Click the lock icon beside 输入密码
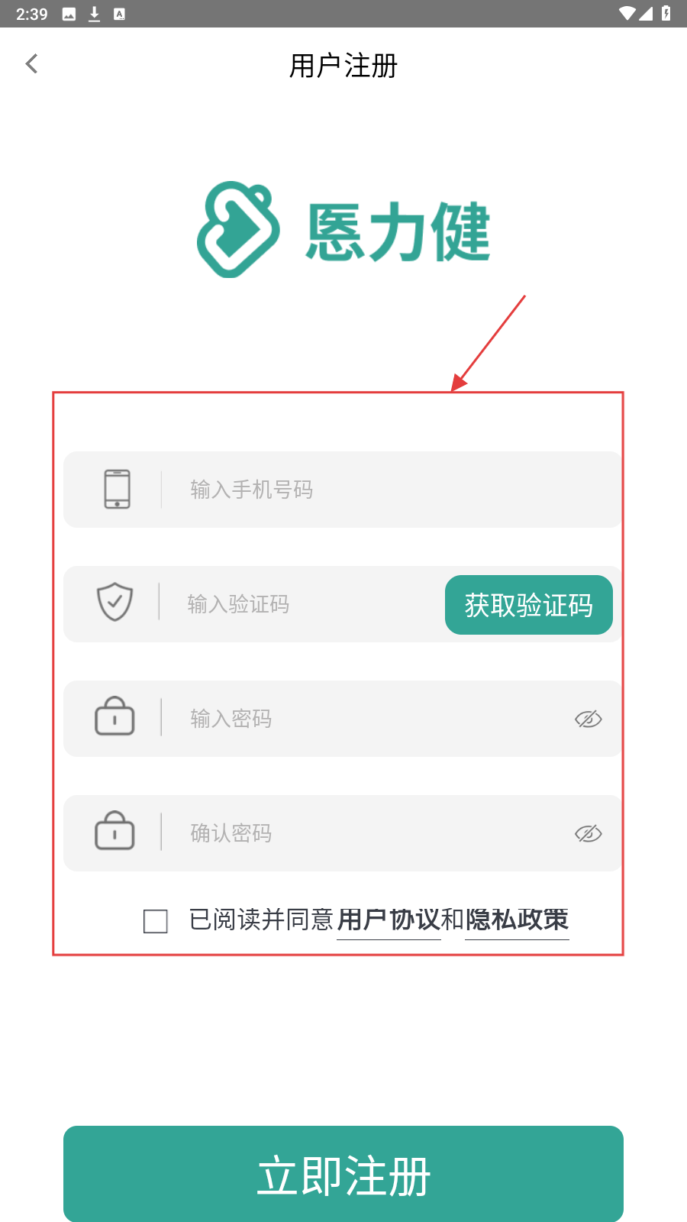The image size is (687, 1222). coord(114,716)
